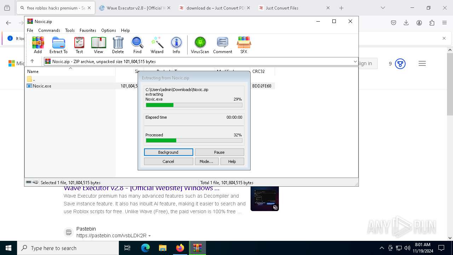Click the Add toolbar icon in WinRAR
The width and height of the screenshot is (453, 255).
(x=38, y=45)
